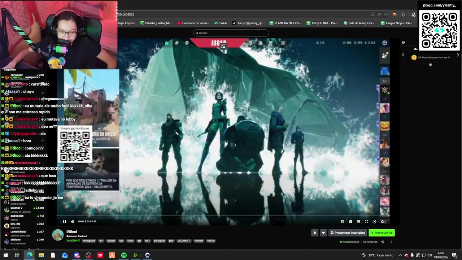Click the heart follow icon
Screen dimensions: 462x260
pos(323,233)
